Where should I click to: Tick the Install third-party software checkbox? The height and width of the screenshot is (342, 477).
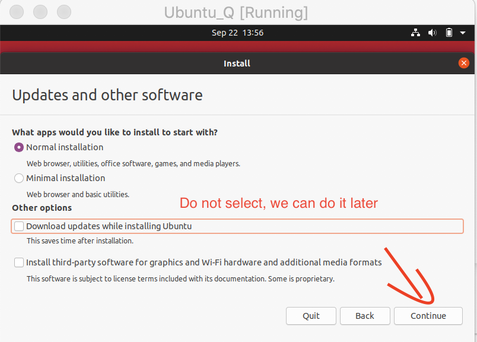19,262
